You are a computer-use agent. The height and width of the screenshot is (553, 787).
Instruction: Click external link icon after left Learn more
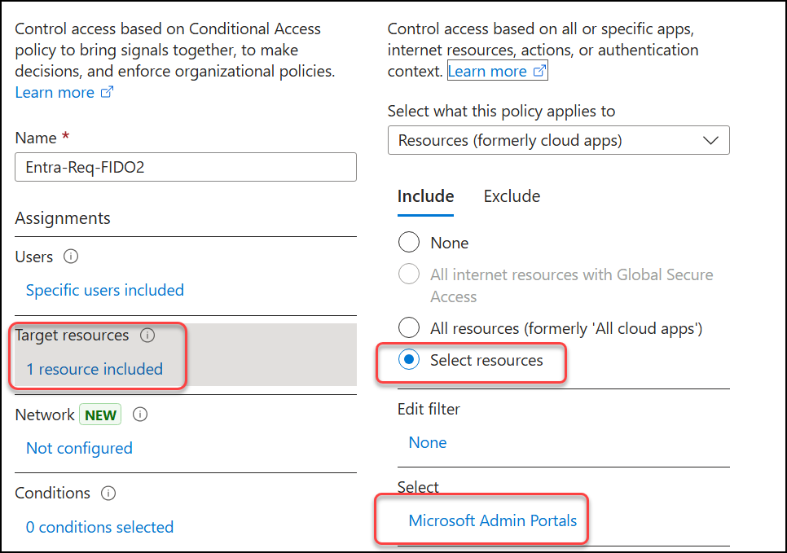[107, 92]
